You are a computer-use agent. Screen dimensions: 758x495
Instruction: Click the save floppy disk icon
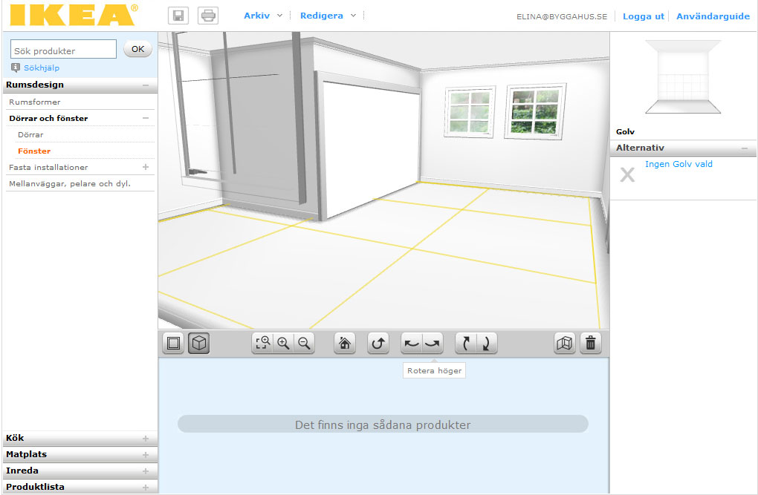178,16
